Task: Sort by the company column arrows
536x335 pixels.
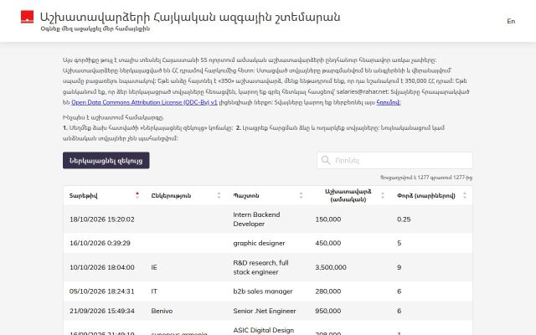Action: 219,195
